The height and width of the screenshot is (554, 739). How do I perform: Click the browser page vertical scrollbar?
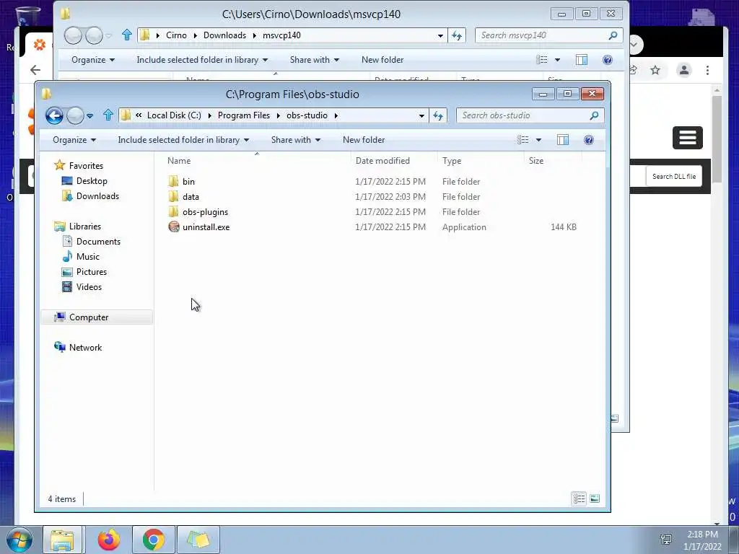coord(717,139)
